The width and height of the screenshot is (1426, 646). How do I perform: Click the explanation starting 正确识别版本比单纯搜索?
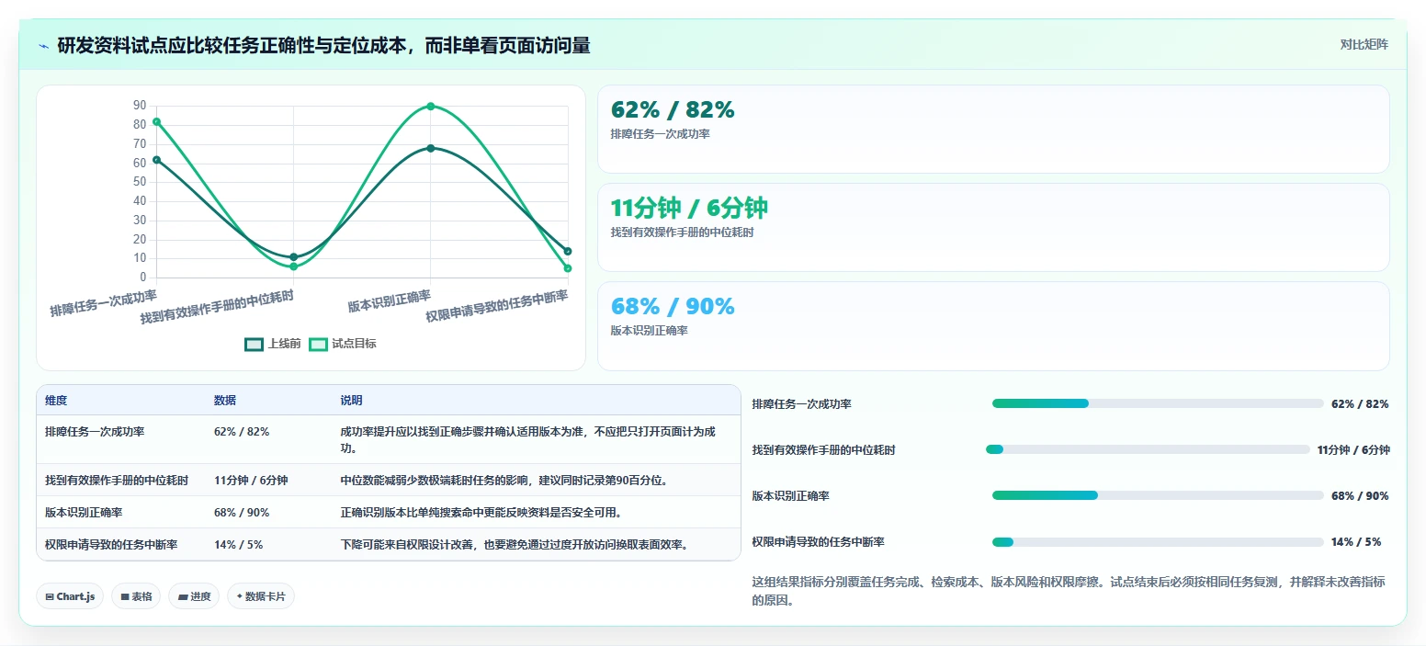tap(481, 512)
